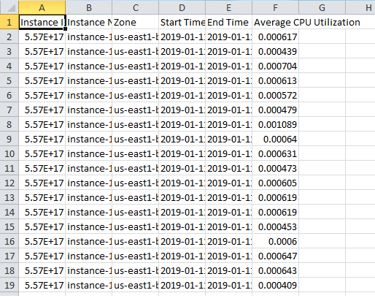The height and width of the screenshot is (301, 375).
Task: Select column F header
Action: coord(275,7)
